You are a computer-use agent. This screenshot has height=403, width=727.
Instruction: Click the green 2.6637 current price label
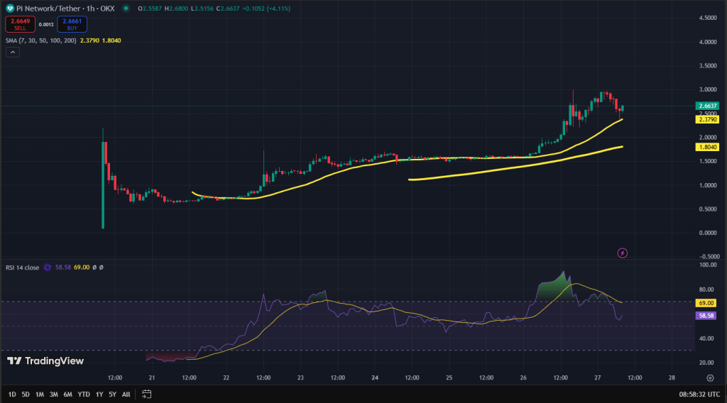(707, 106)
